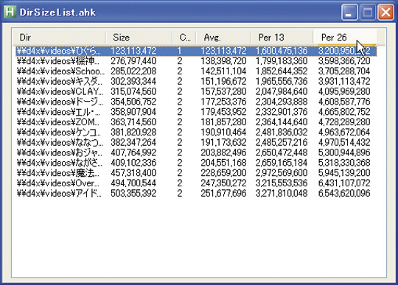The width and height of the screenshot is (398, 285).
Task: Select the row with size 123,113,472
Action: point(196,51)
